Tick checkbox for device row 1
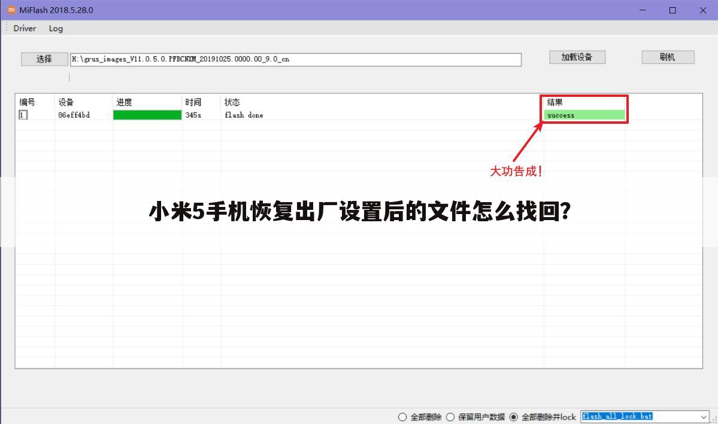This screenshot has height=424, width=718. click(x=23, y=115)
